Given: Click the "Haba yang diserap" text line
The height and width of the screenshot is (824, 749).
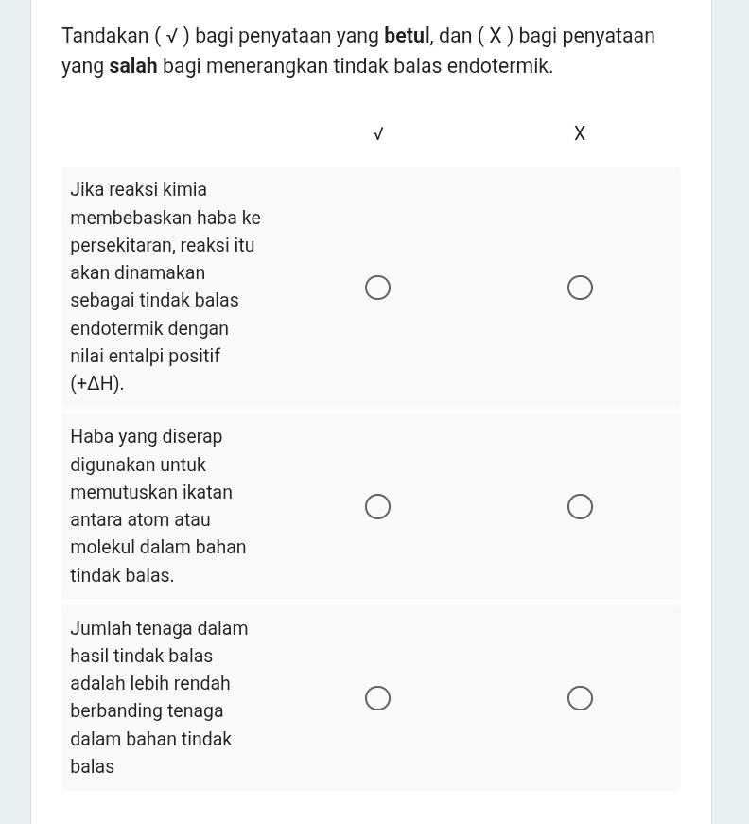Looking at the screenshot, I should pyautogui.click(x=147, y=437).
